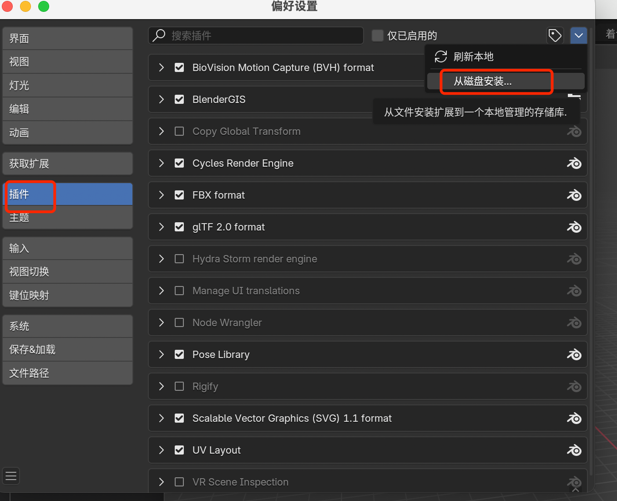Switch to the 主题 section
617x501 pixels.
point(67,217)
